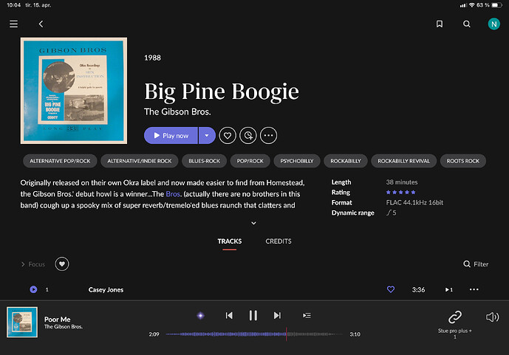
Task: Check the battery status indicator
Action: coord(496,5)
